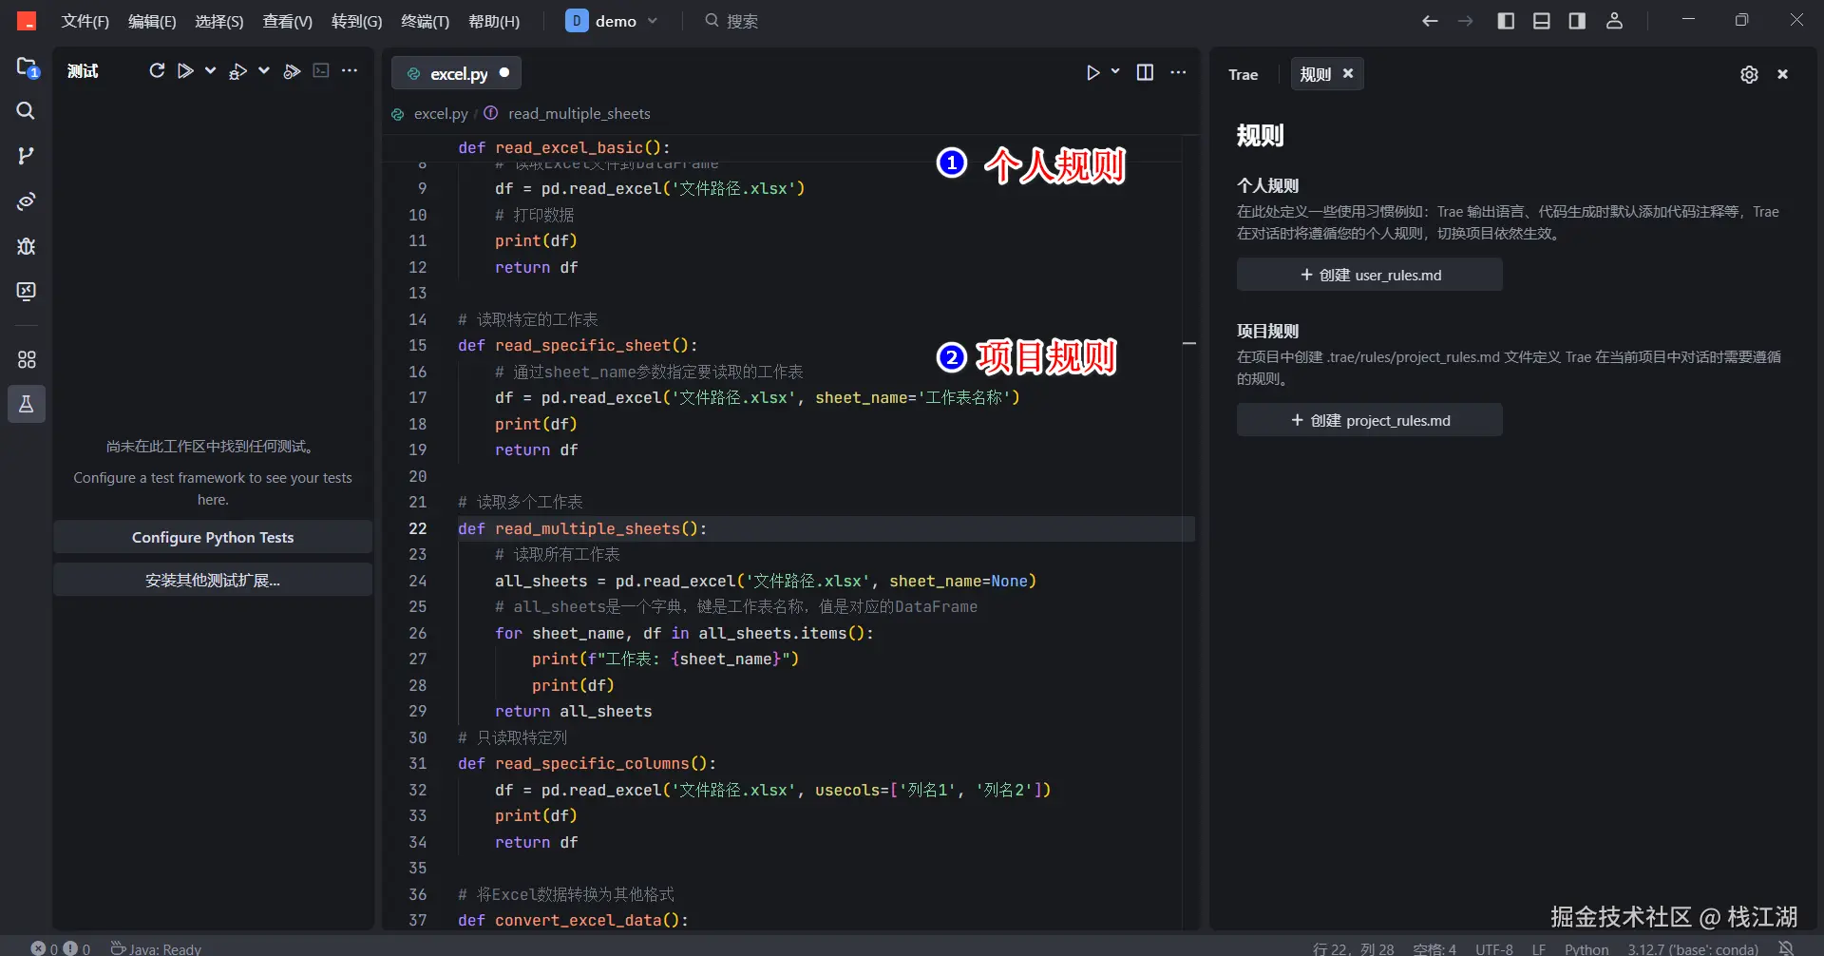Click the Trae logo in title bar
1824x956 pixels.
click(x=27, y=21)
